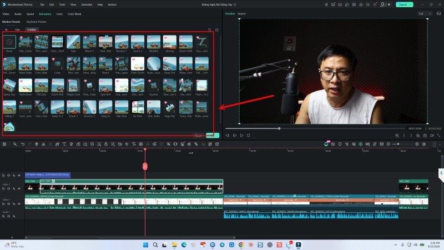Click the Reset button
The height and width of the screenshot is (250, 444).
199,136
